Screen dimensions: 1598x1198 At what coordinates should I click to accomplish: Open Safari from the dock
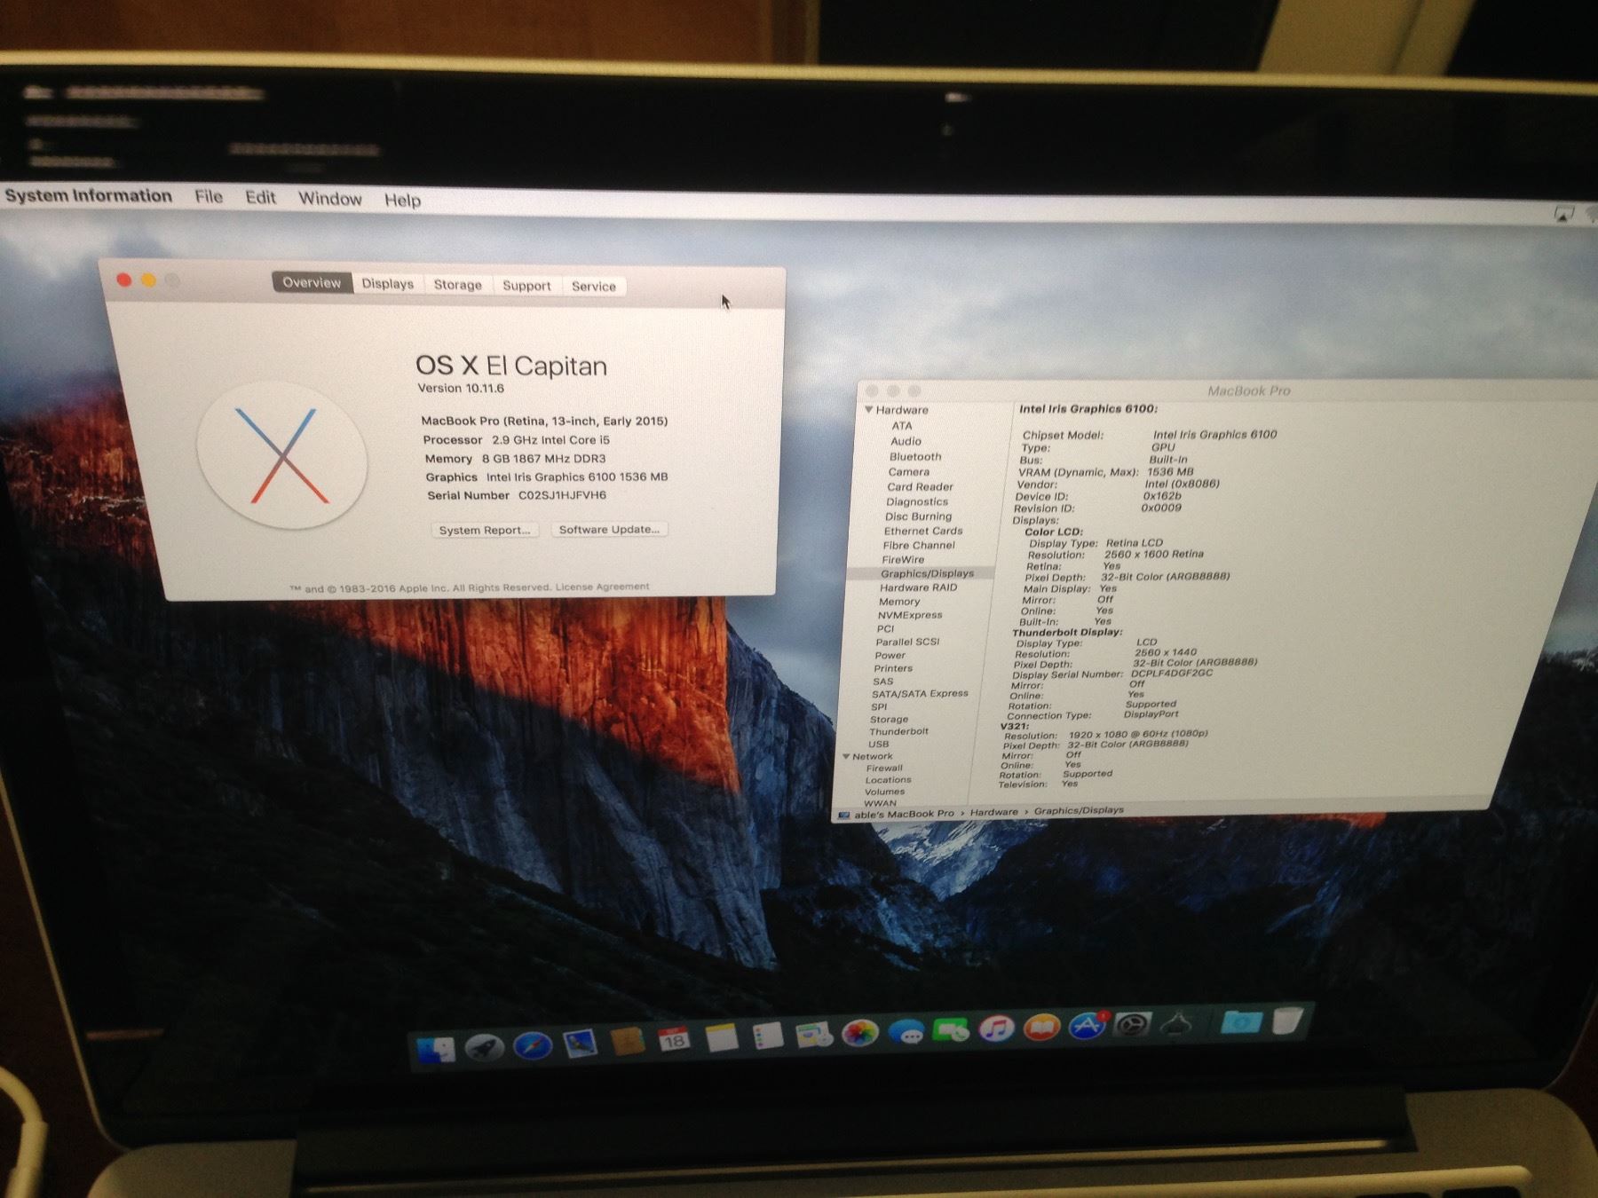(532, 1046)
